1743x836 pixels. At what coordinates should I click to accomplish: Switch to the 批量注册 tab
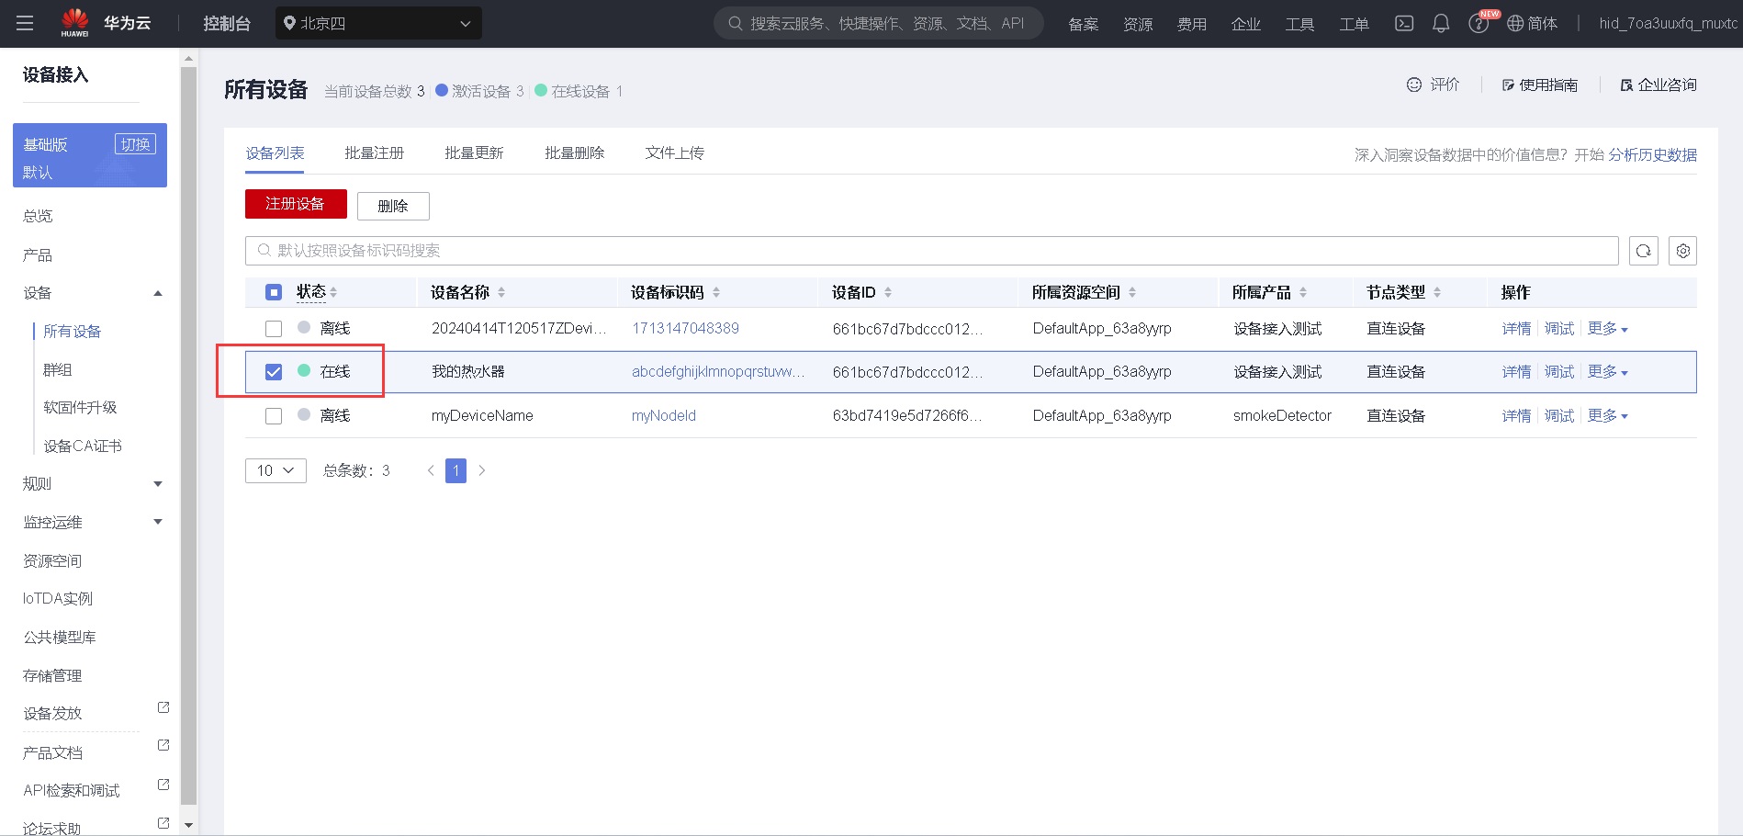click(x=375, y=153)
